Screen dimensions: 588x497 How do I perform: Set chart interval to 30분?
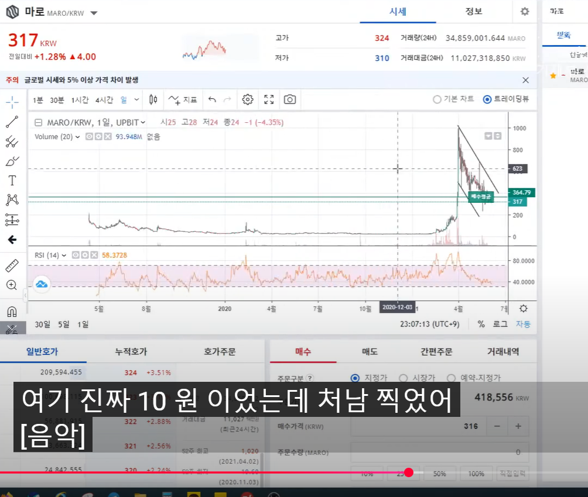point(57,100)
